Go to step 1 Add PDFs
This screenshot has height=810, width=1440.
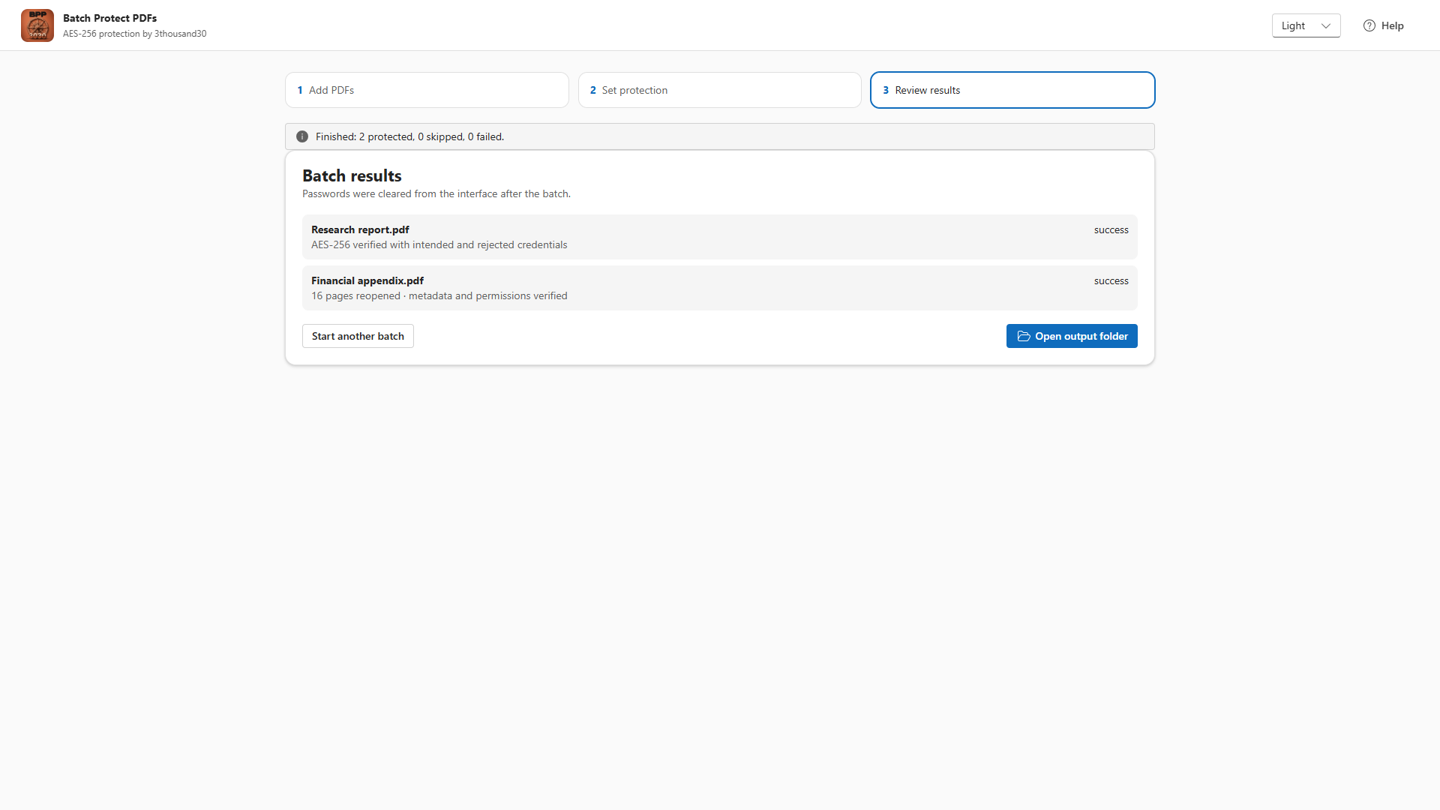[427, 90]
